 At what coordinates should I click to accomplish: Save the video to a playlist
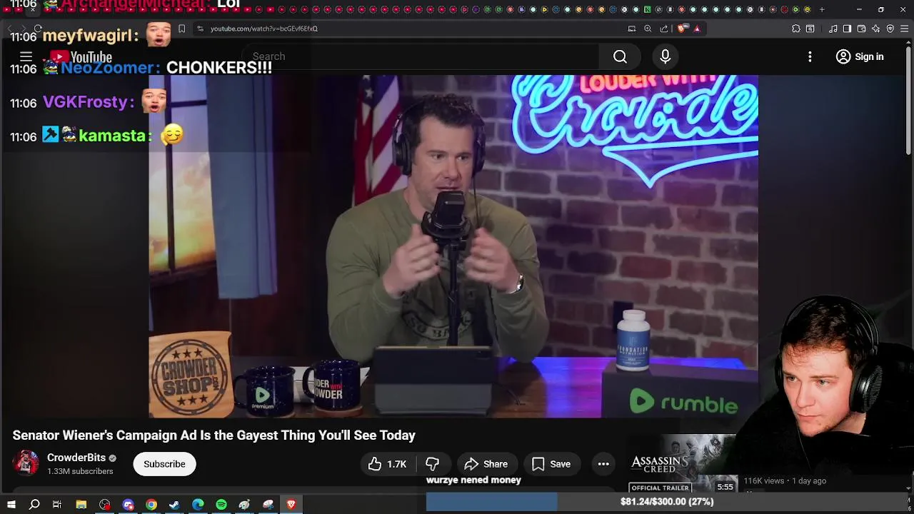(x=551, y=464)
